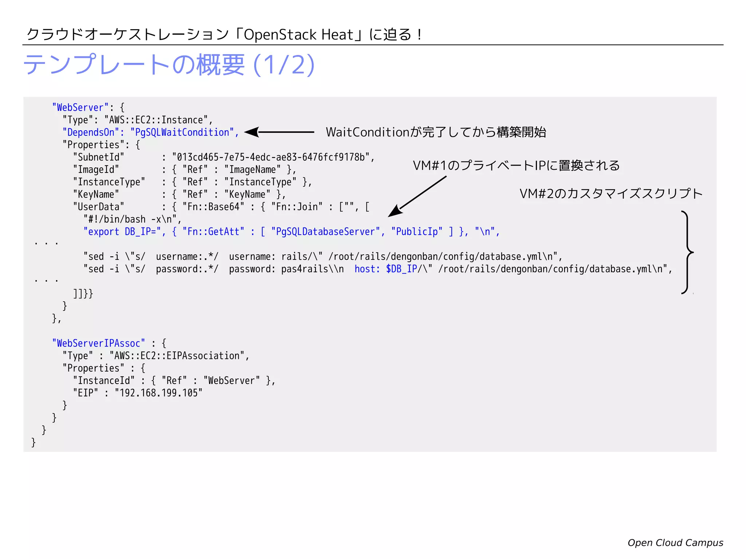746x559 pixels.
Task: Click the "InstanceType" Ref line
Action: click(x=192, y=182)
